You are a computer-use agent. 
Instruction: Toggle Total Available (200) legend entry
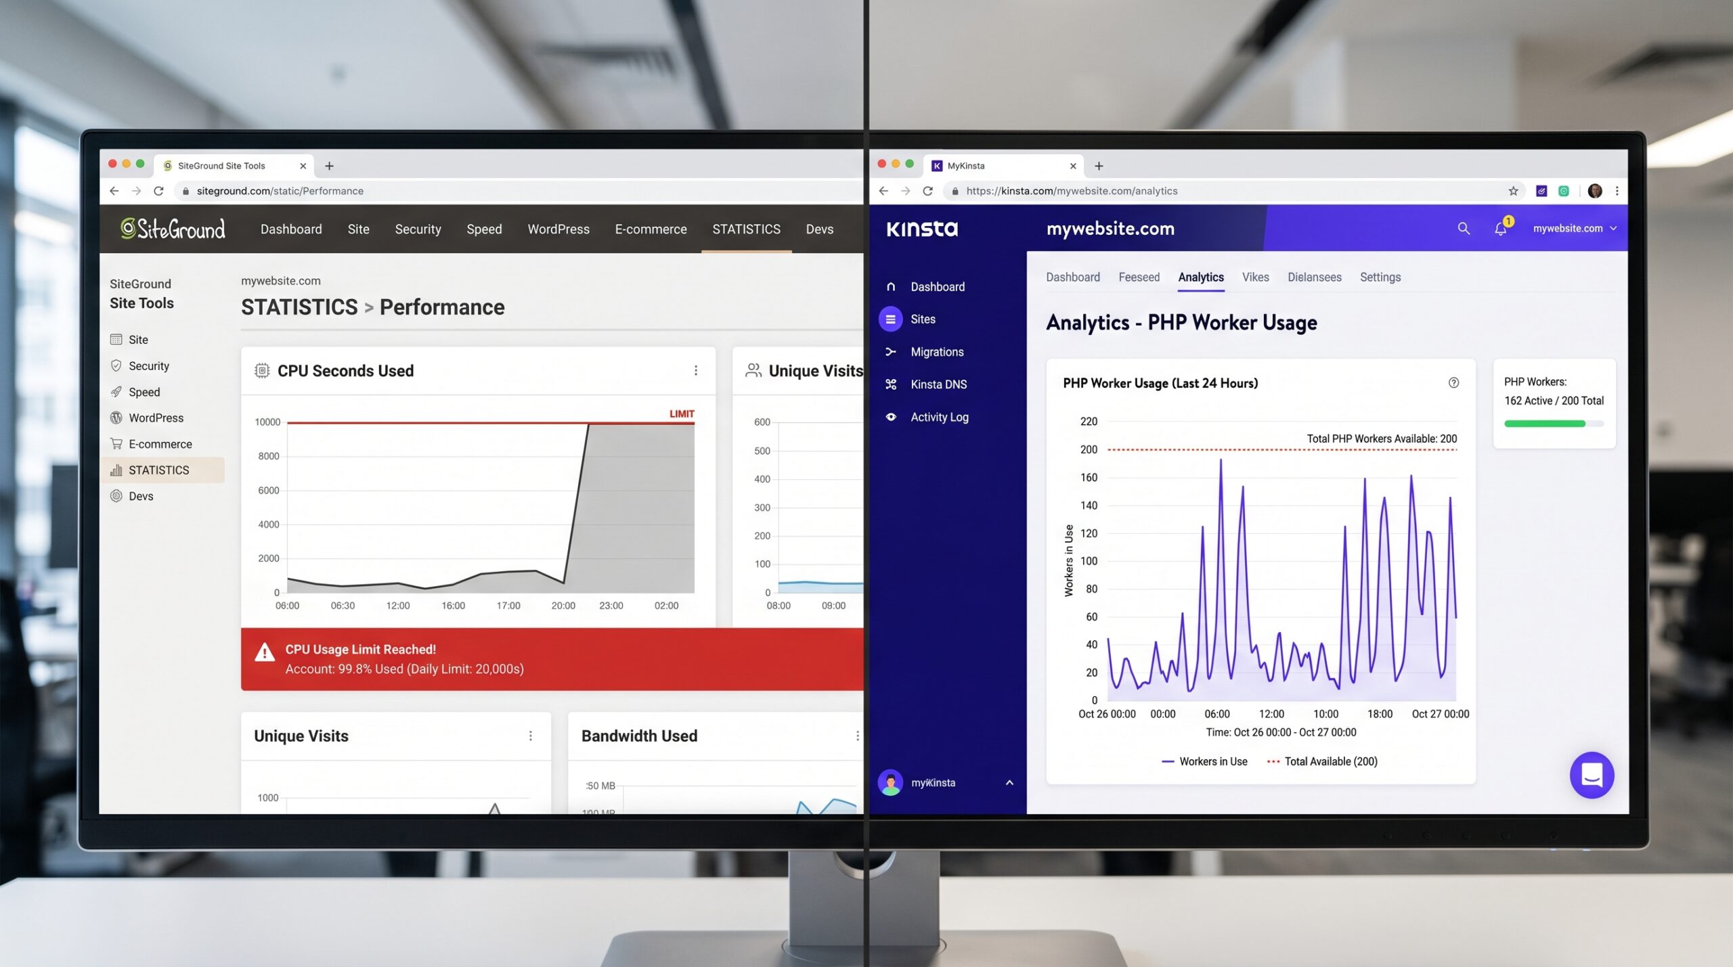pos(1322,762)
